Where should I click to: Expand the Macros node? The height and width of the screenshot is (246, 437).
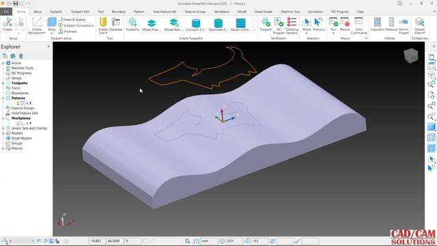3,148
